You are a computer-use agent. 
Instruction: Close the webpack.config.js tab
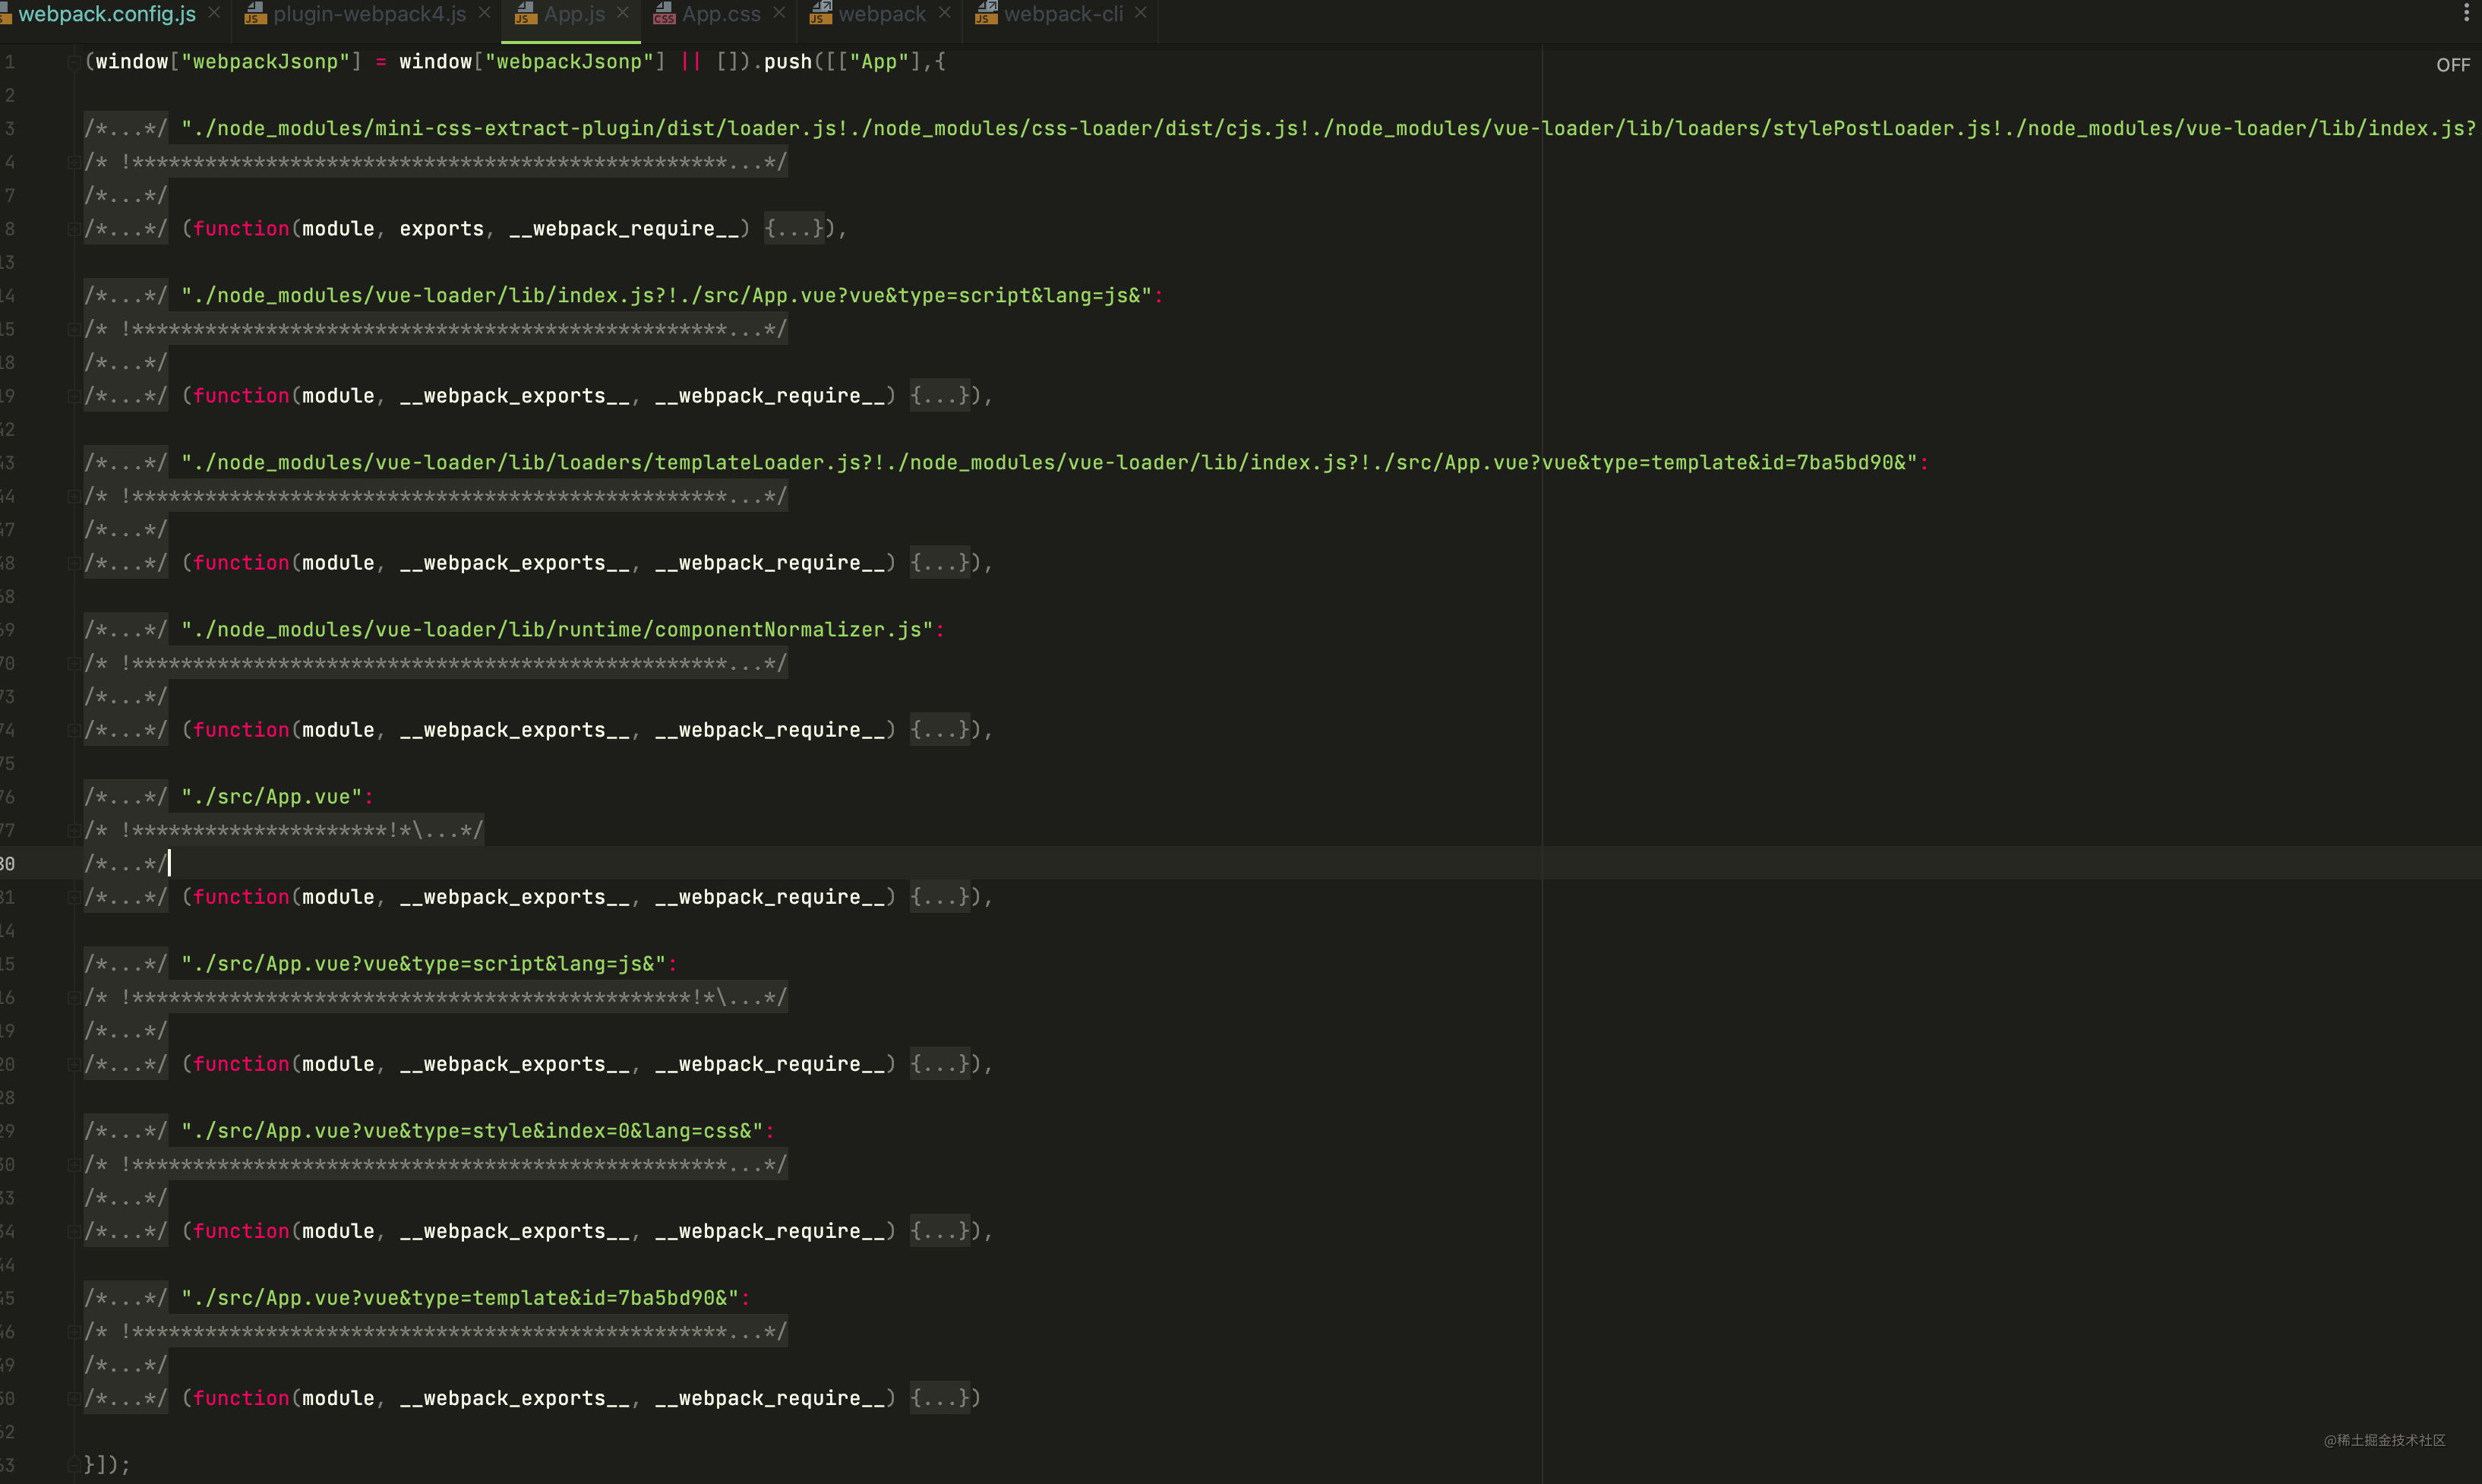point(214,13)
